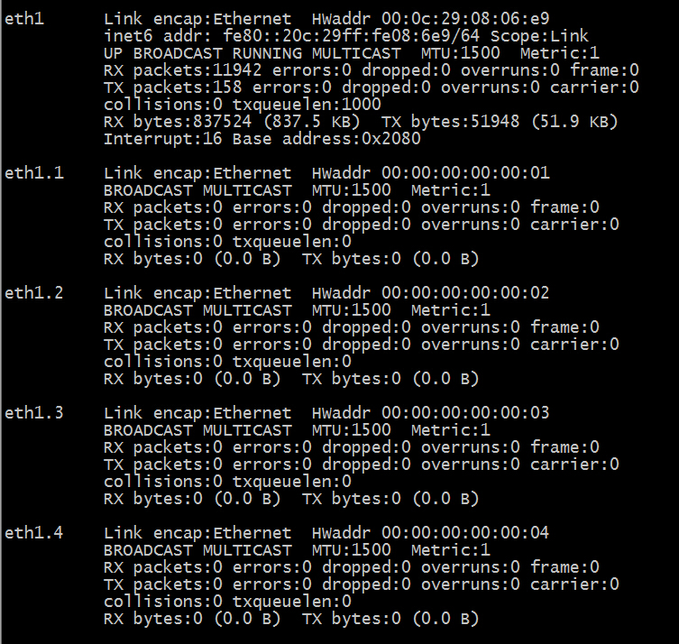Click Interrupt:16 text
This screenshot has height=644, width=679.
tap(163, 139)
